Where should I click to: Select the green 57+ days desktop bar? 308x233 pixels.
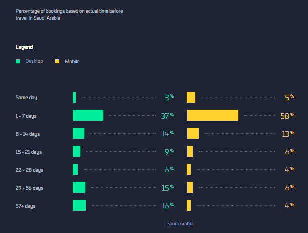79,205
